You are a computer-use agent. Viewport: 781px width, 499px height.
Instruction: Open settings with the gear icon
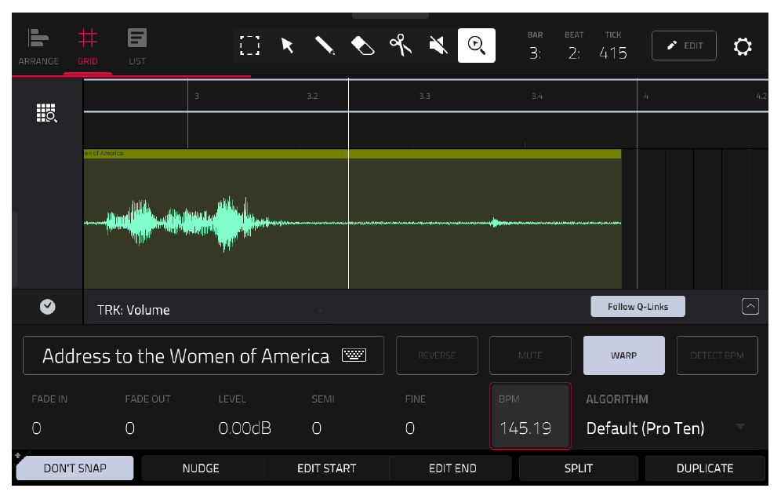742,46
